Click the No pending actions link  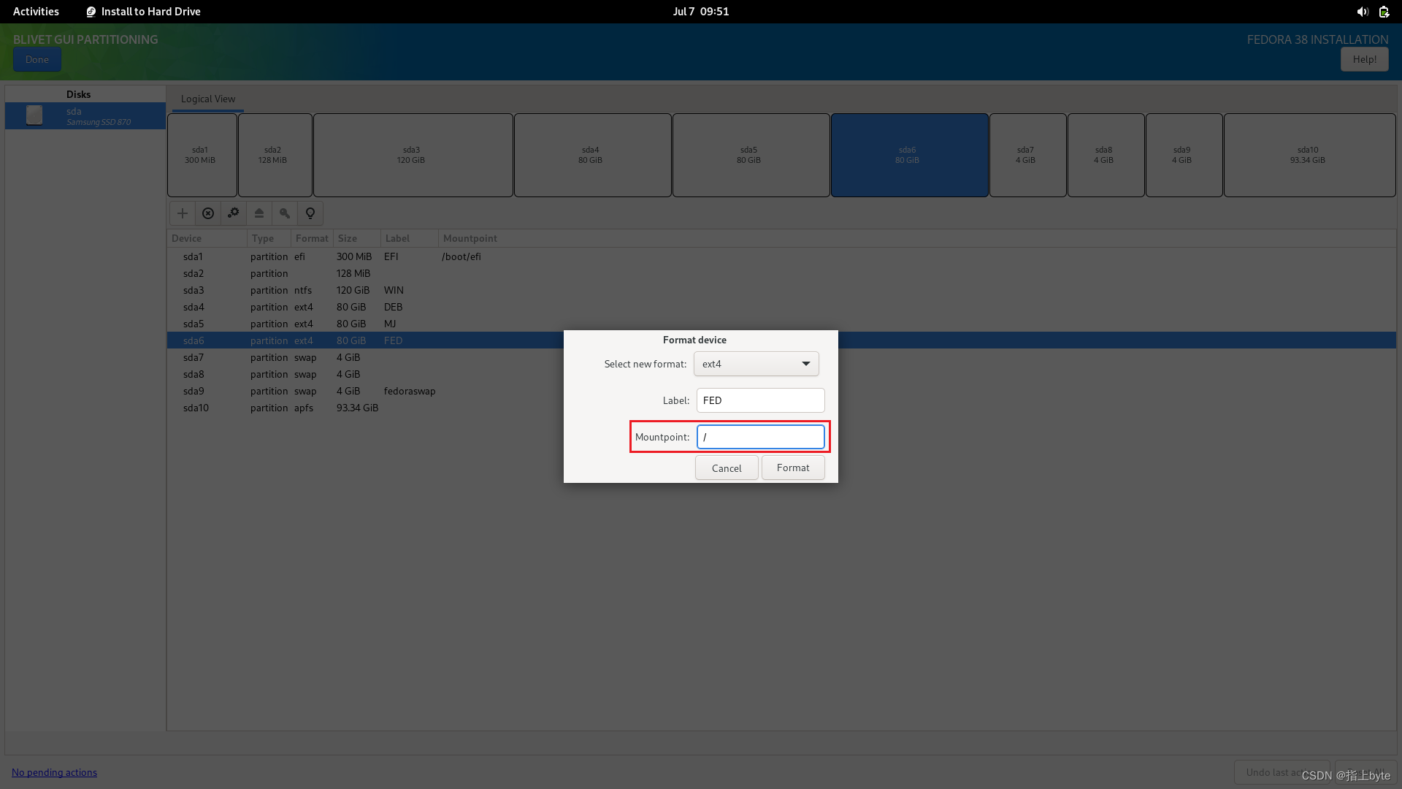pyautogui.click(x=54, y=772)
